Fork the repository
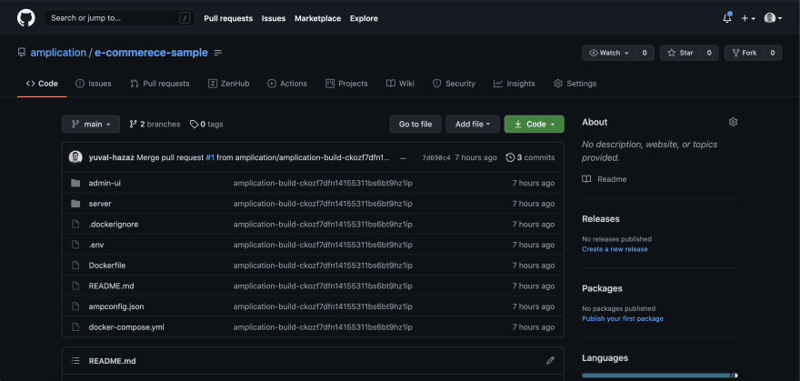 point(745,53)
